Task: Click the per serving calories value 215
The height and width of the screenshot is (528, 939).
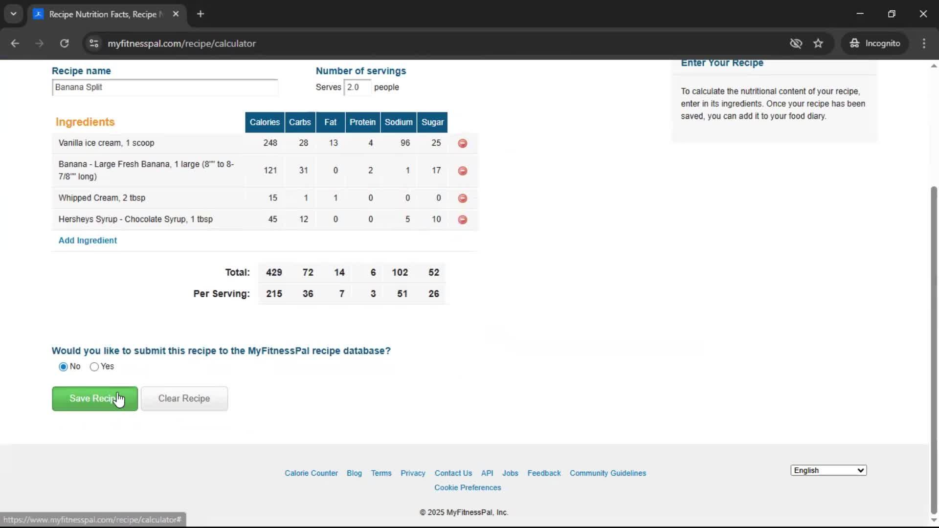Action: (274, 294)
